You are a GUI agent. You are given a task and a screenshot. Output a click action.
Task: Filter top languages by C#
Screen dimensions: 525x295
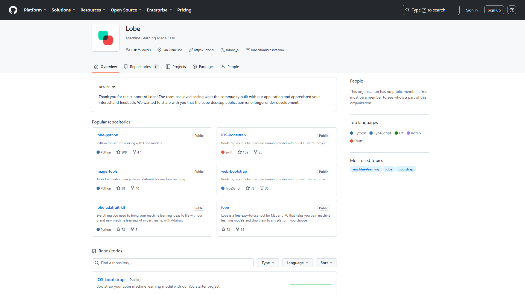tap(399, 133)
